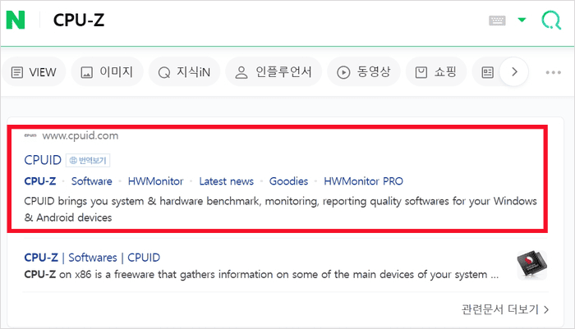
Task: Click the CPU-Z on x86 freeware snippet
Action: pyautogui.click(x=261, y=274)
